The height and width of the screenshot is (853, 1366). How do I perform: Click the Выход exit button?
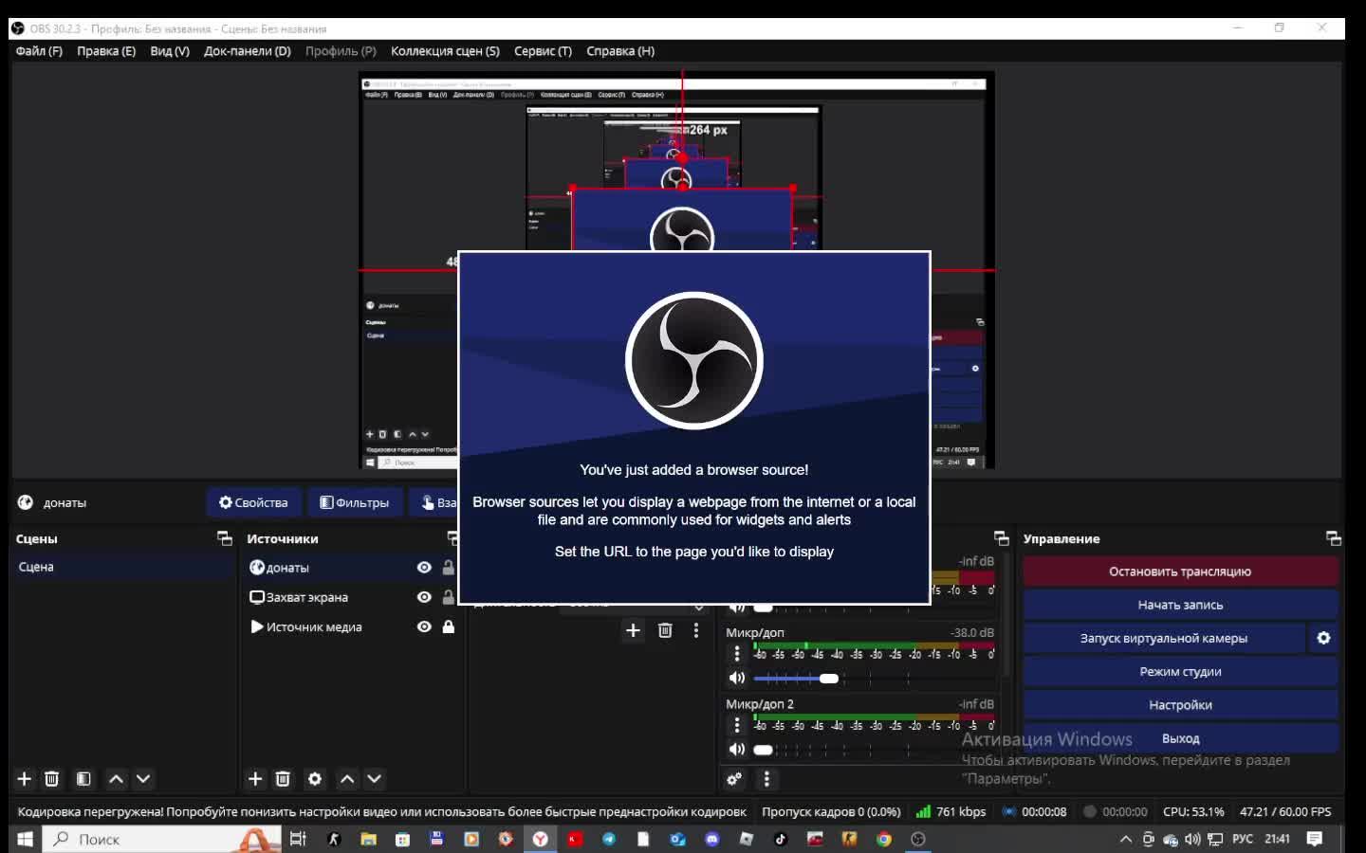[1180, 738]
